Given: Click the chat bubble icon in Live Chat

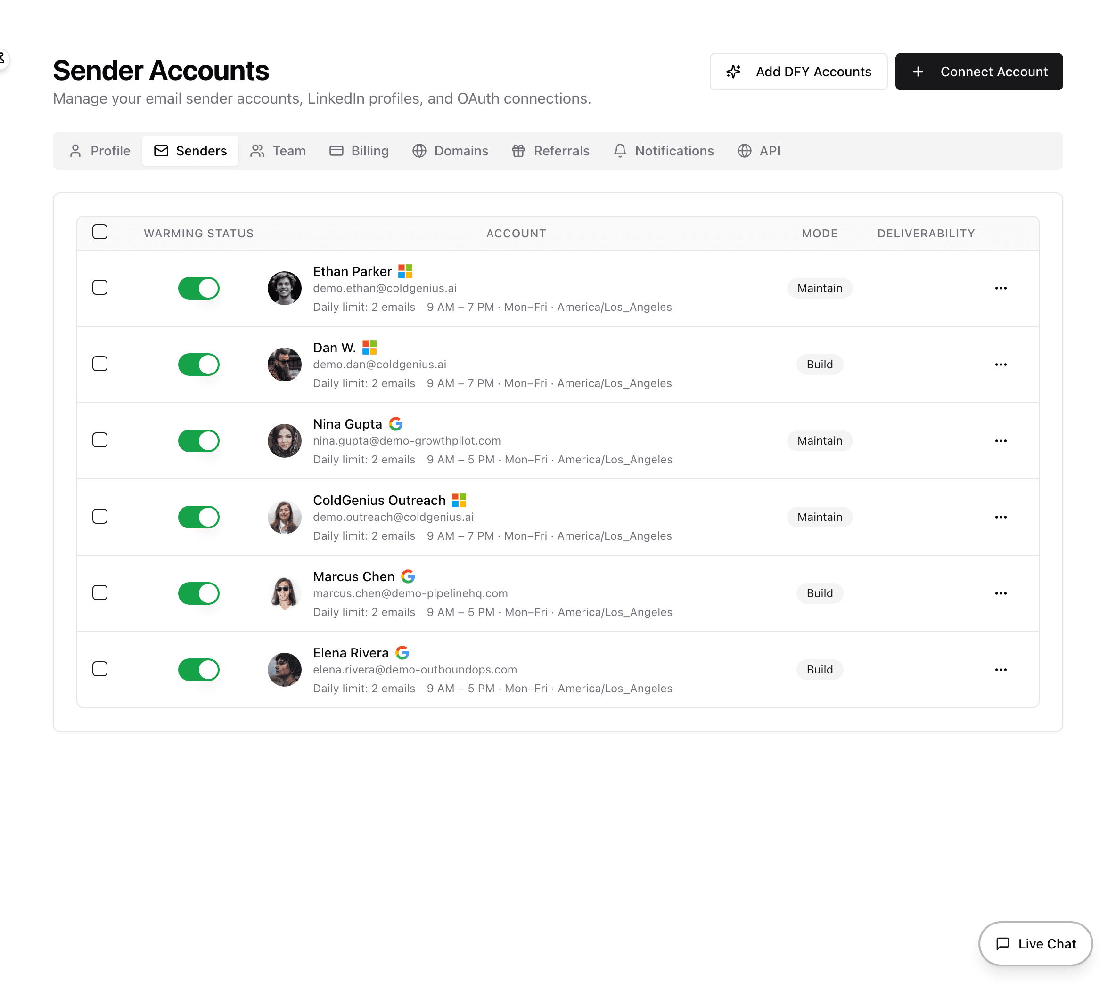Looking at the screenshot, I should pyautogui.click(x=1003, y=944).
